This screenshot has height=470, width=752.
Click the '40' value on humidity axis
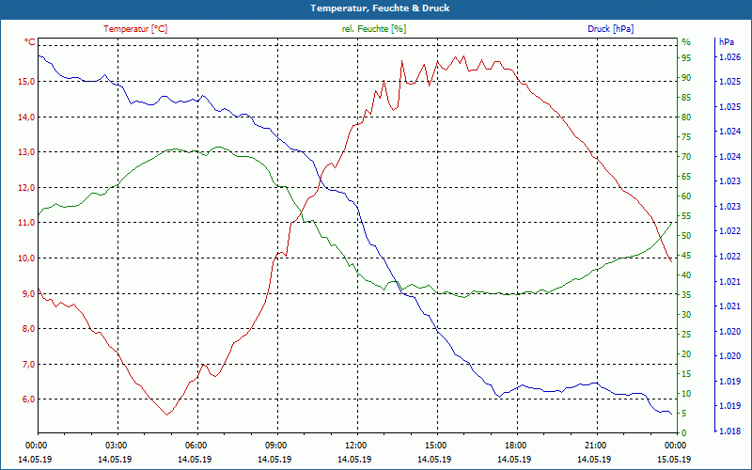pos(686,275)
